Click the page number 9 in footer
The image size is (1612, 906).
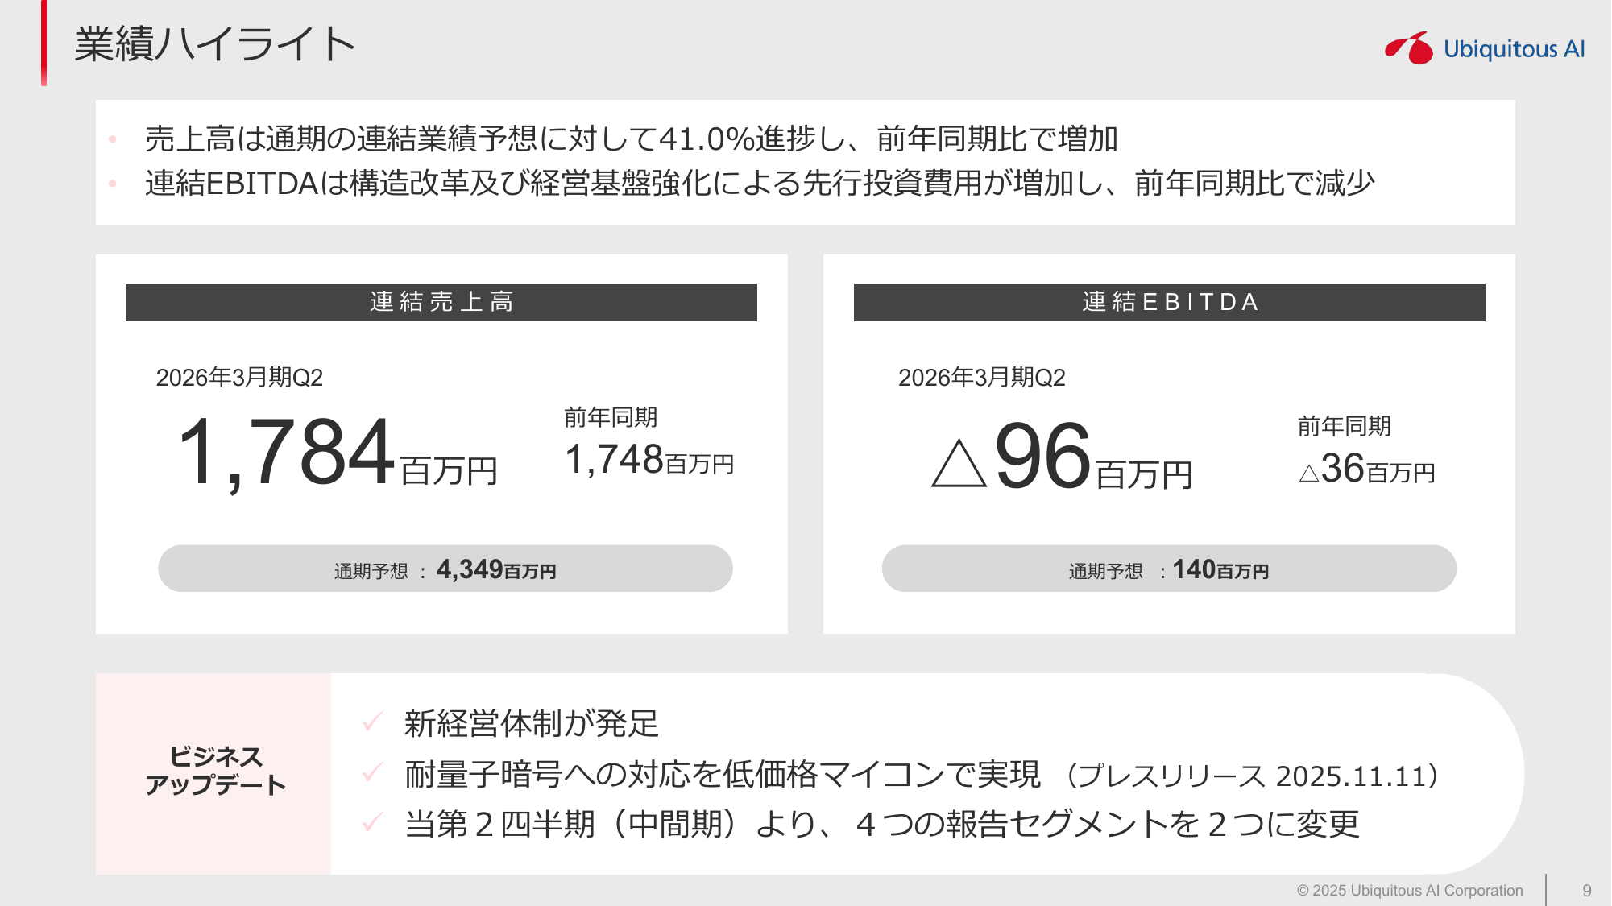pyautogui.click(x=1586, y=890)
